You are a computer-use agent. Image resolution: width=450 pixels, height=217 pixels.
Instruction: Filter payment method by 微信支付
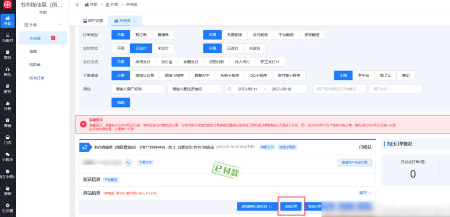(143, 62)
